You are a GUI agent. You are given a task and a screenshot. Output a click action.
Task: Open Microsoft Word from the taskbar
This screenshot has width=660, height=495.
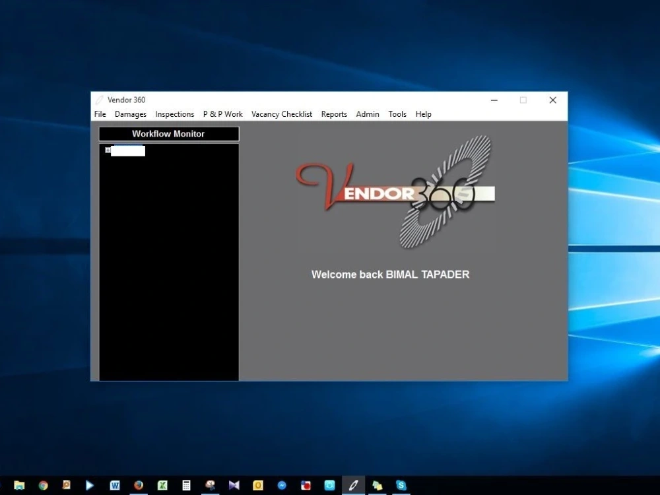114,485
